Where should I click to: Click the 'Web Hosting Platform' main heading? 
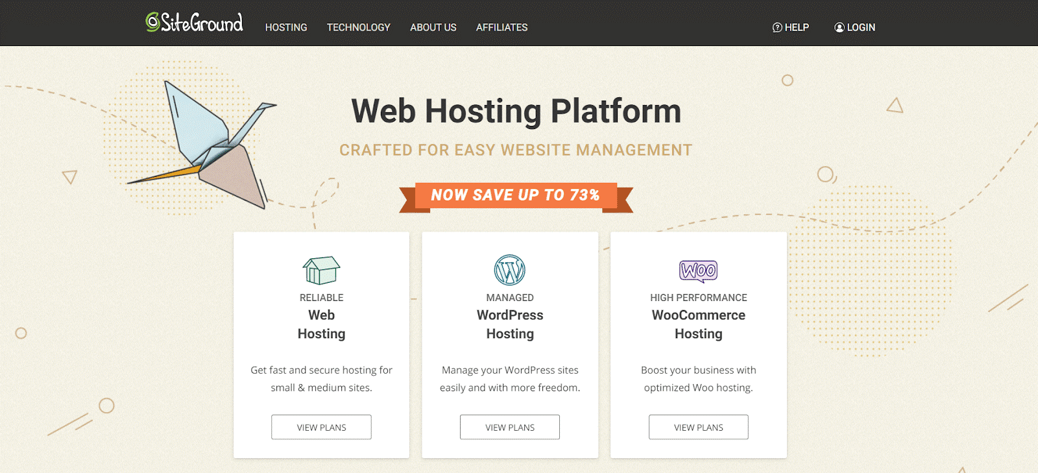(516, 111)
